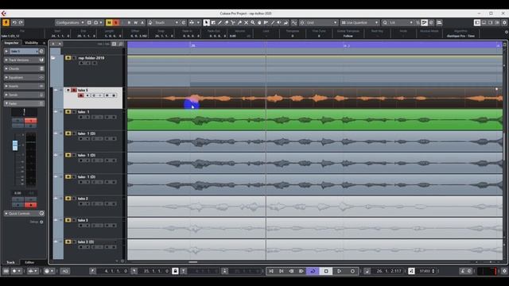Select the Comp hand tool
Image resolution: width=509 pixels, height=286 pixels.
pos(259,22)
